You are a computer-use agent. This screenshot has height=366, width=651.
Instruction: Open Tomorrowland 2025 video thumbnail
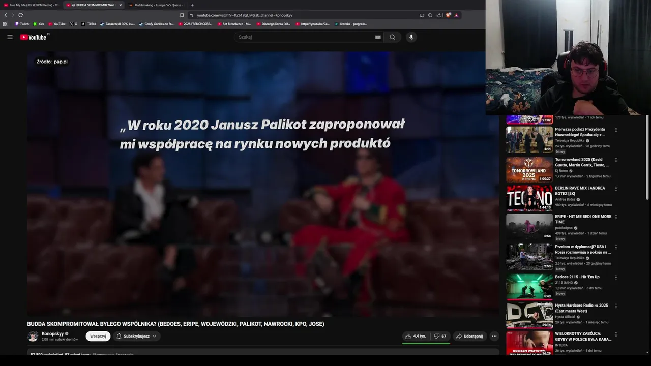tap(529, 169)
